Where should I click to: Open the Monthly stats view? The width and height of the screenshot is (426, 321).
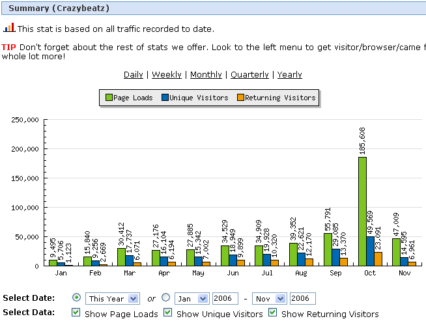tap(206, 75)
